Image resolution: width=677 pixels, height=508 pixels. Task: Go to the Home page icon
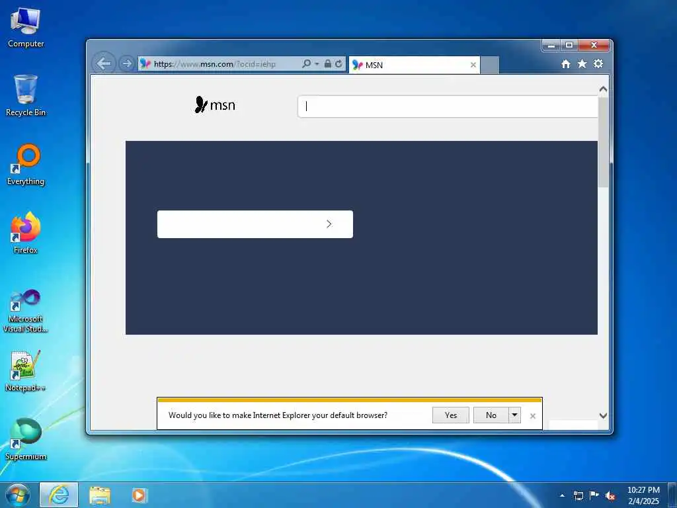point(566,64)
